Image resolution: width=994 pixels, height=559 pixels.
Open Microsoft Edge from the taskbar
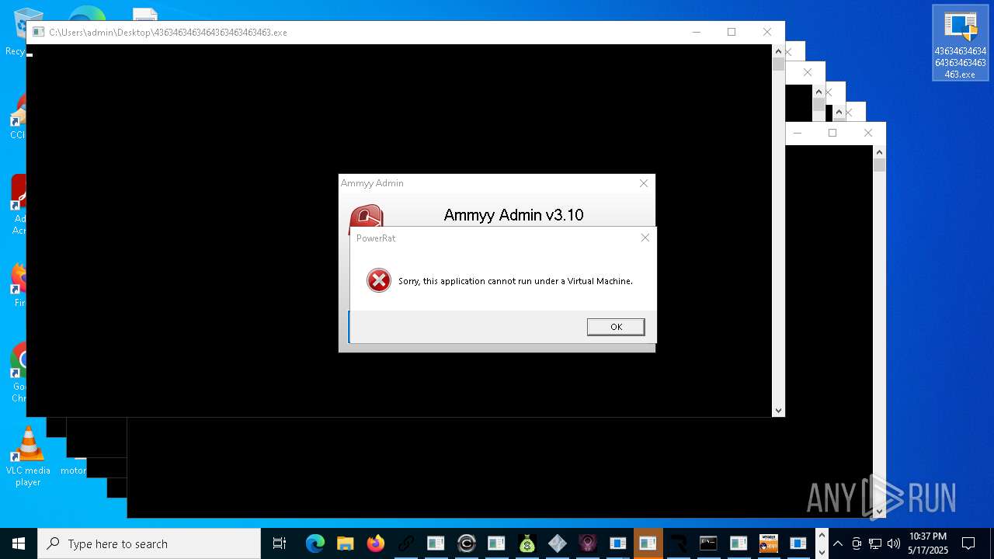(315, 543)
